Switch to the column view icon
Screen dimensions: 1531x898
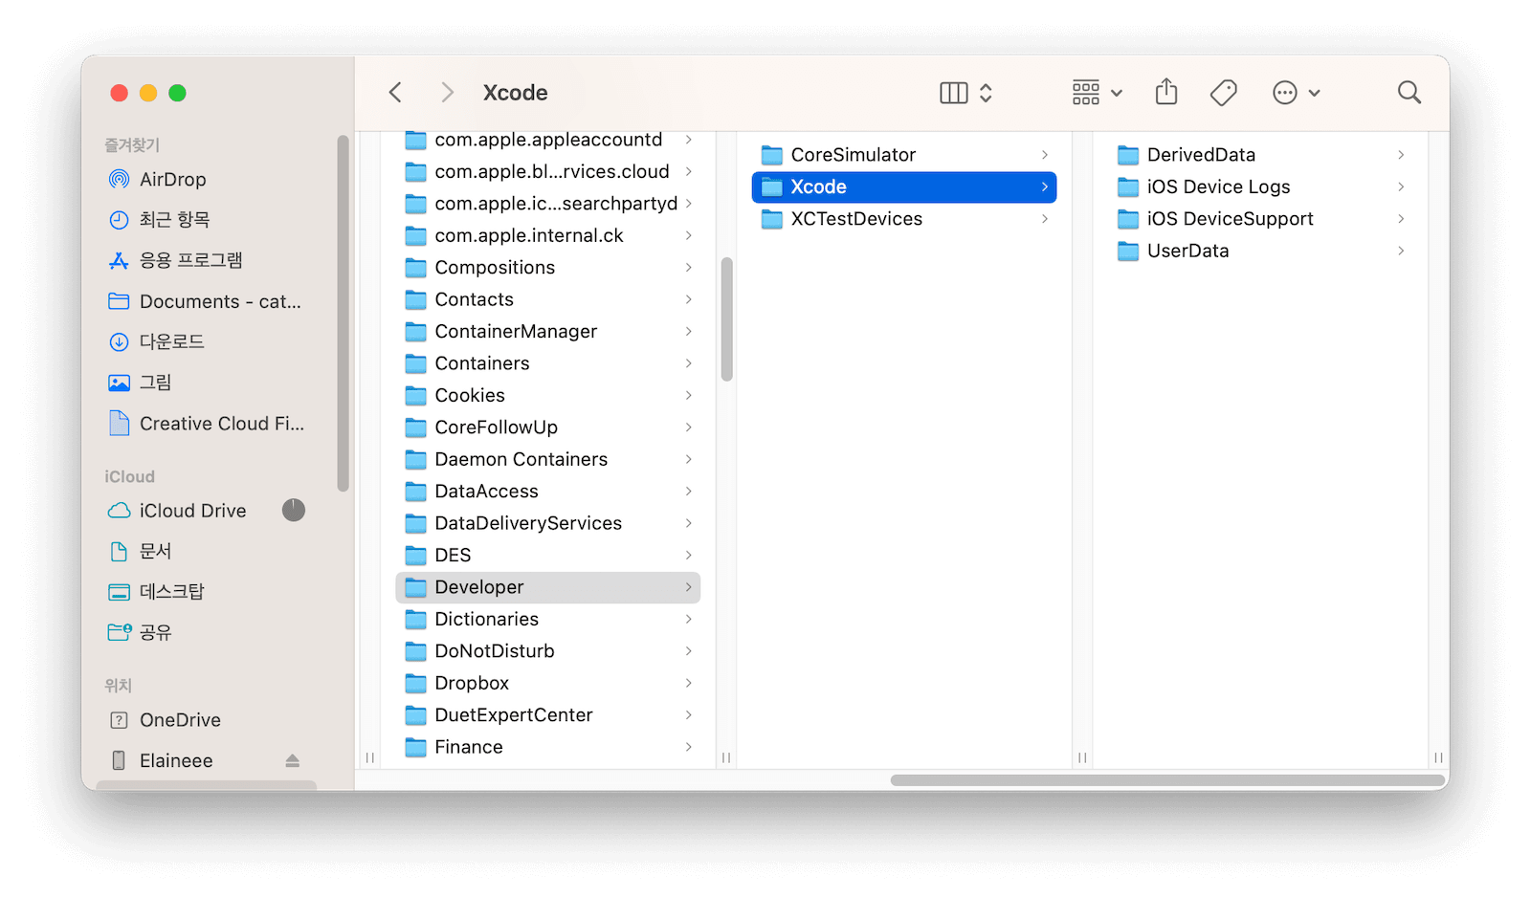[954, 93]
